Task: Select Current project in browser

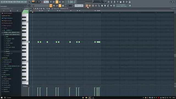Action: click(8, 13)
